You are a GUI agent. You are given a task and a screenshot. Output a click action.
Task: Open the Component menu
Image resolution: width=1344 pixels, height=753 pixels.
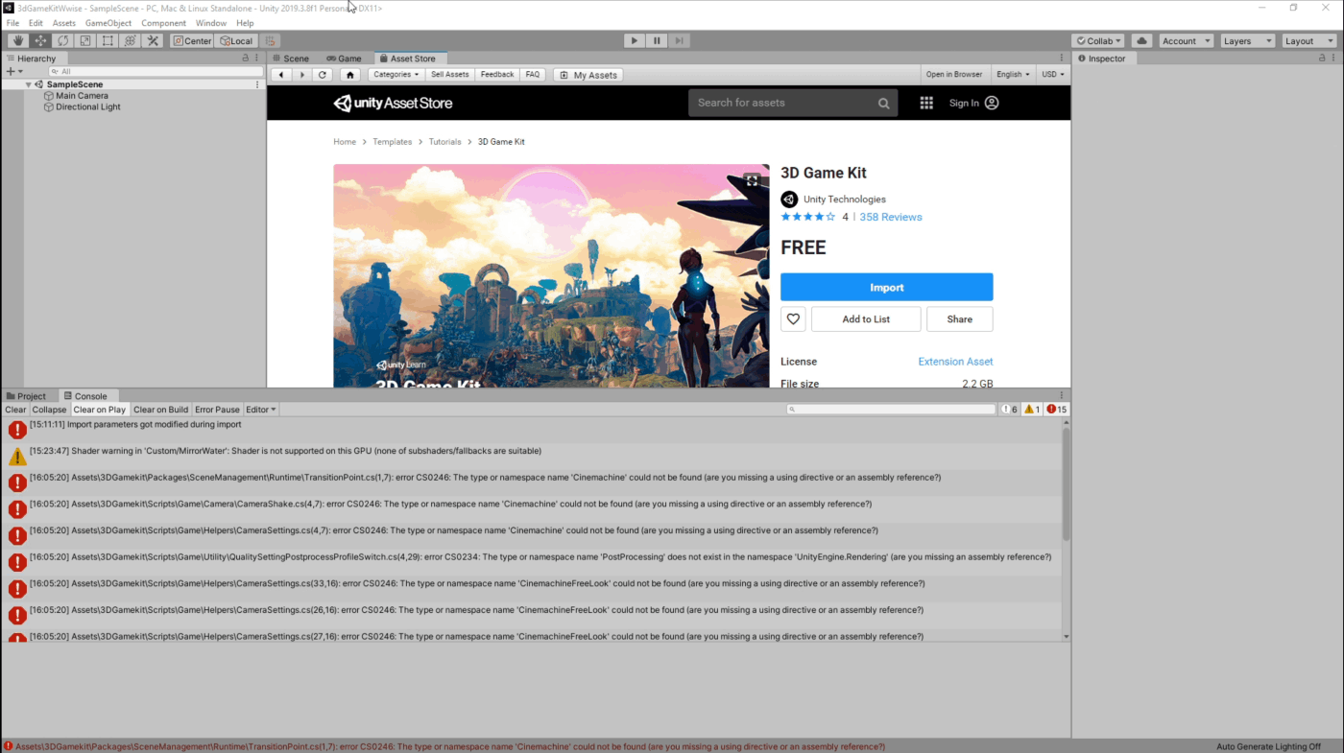(163, 23)
